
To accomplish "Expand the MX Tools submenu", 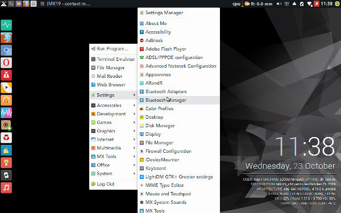I will pyautogui.click(x=113, y=157).
